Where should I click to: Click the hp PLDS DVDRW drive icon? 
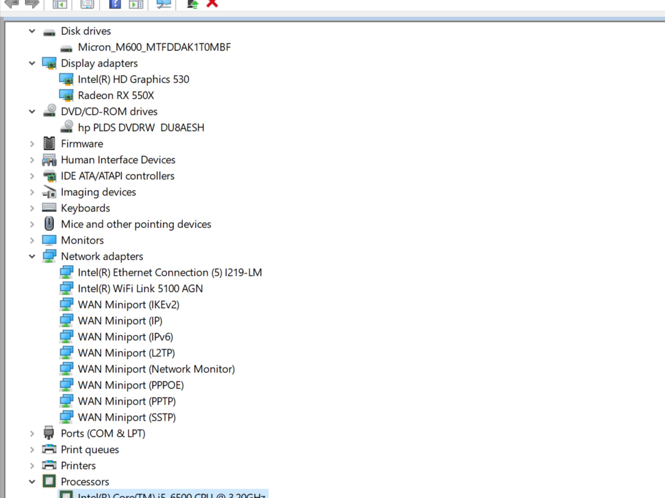[x=67, y=127]
